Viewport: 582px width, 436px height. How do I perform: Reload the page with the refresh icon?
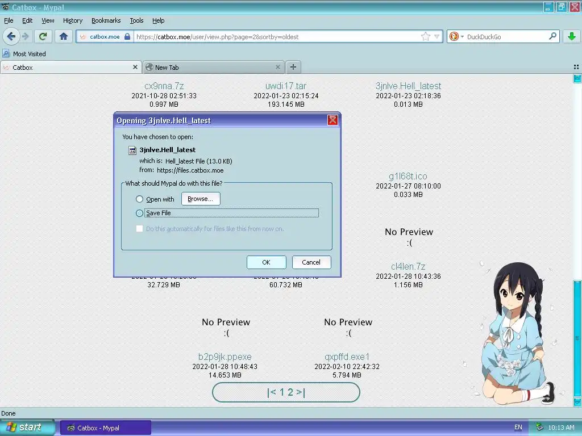pos(43,36)
